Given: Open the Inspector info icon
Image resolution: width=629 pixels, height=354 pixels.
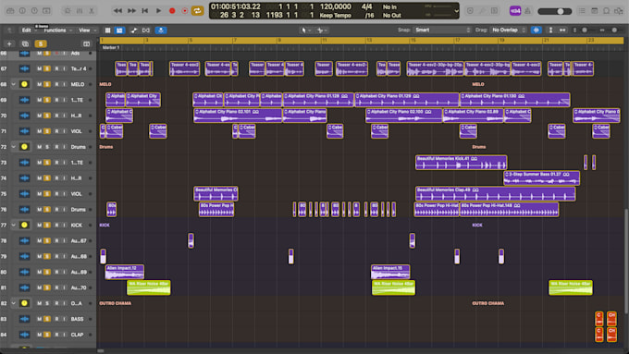Looking at the screenshot, I should click(x=22, y=11).
